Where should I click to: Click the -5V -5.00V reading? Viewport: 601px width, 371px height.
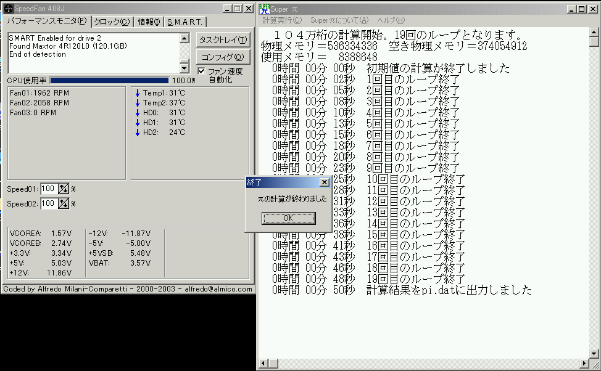click(x=120, y=243)
